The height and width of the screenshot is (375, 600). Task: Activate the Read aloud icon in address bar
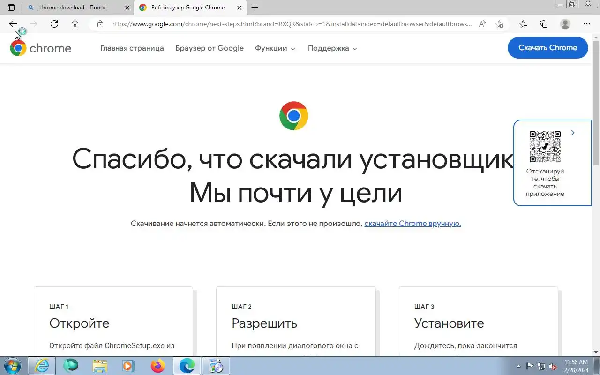[x=482, y=24]
